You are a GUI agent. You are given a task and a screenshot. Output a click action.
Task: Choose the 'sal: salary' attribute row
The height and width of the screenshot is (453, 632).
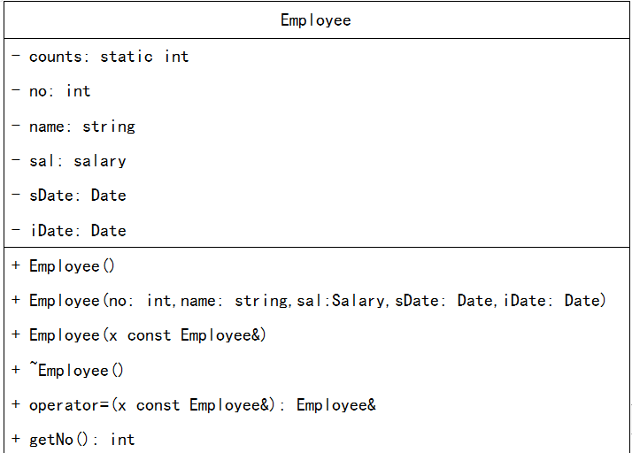point(69,161)
